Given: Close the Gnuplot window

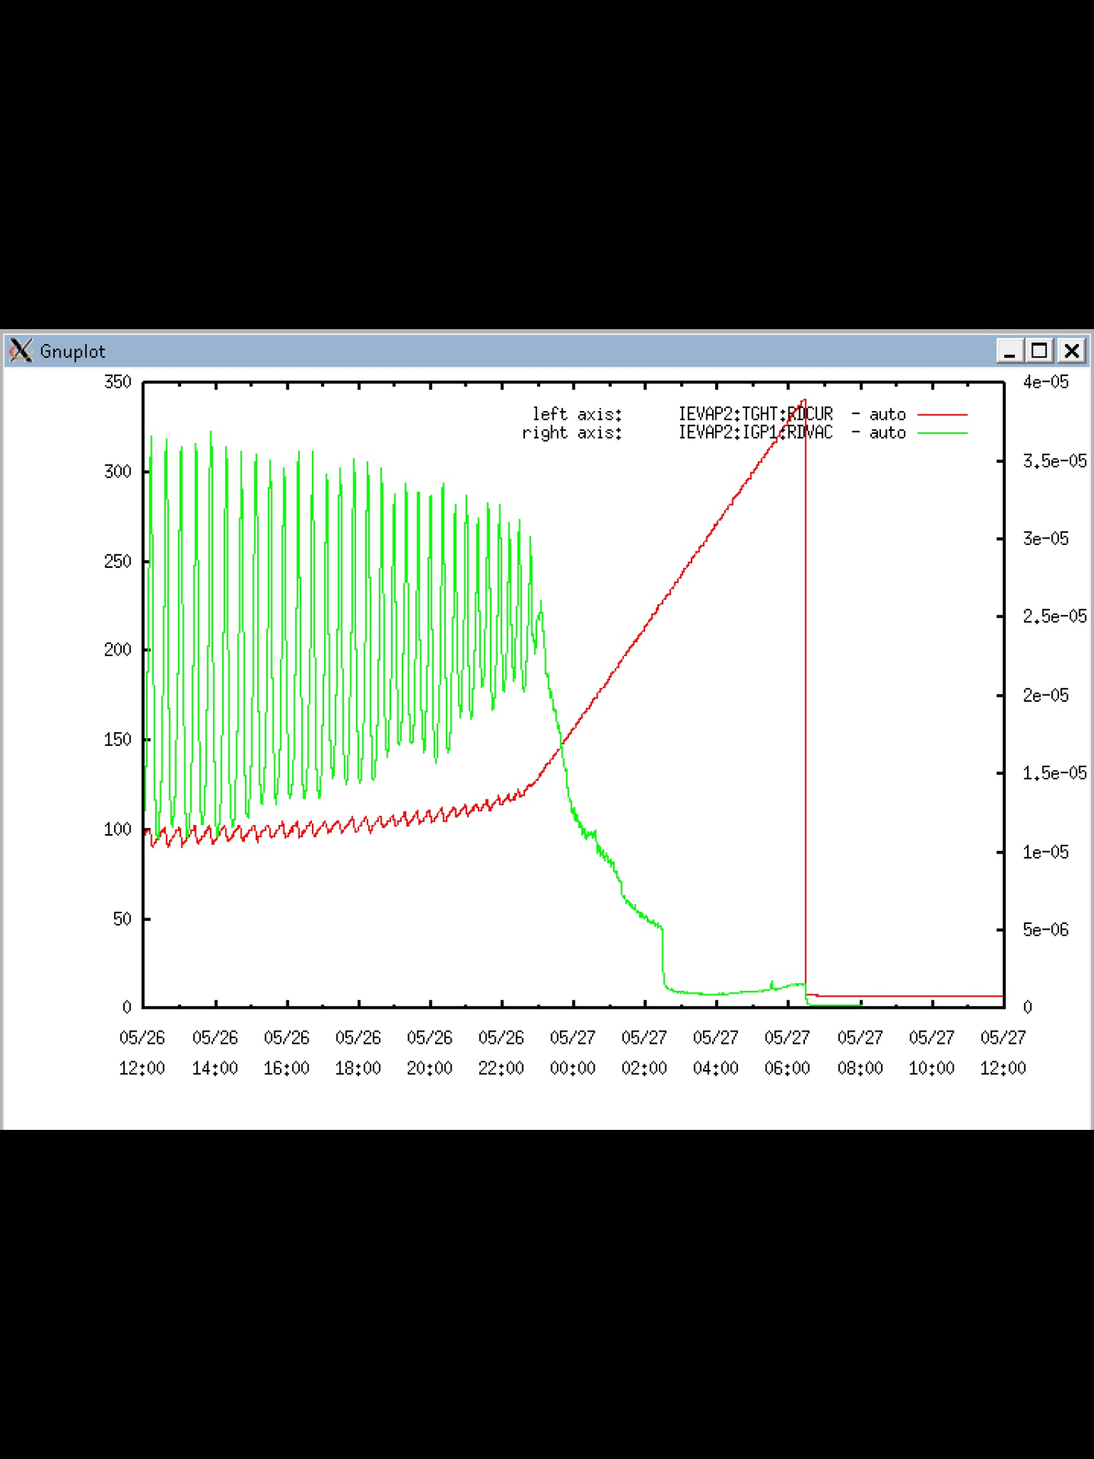Looking at the screenshot, I should (1071, 351).
